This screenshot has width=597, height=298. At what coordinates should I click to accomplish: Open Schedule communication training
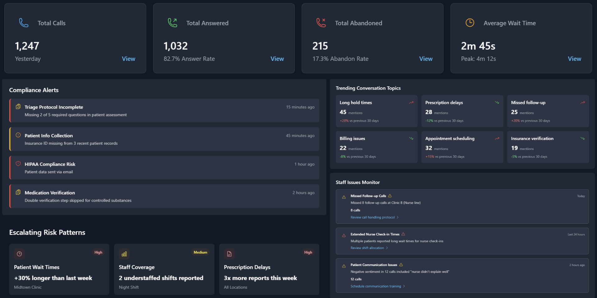coord(376,286)
